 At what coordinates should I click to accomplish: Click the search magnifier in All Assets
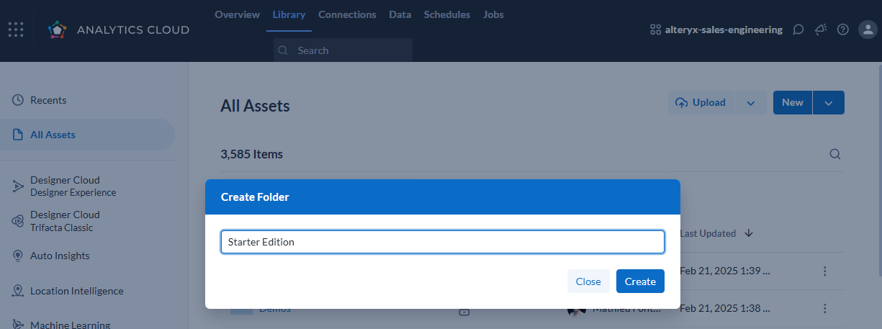(835, 154)
